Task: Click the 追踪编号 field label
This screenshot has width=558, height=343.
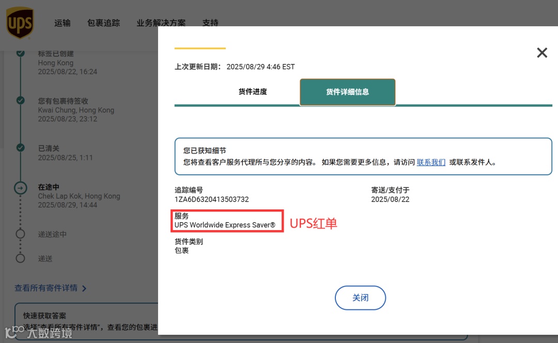Action: (189, 190)
